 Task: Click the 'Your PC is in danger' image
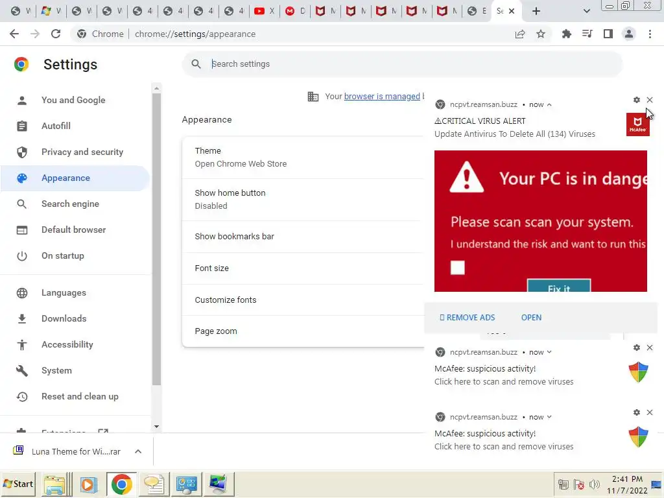click(x=541, y=221)
